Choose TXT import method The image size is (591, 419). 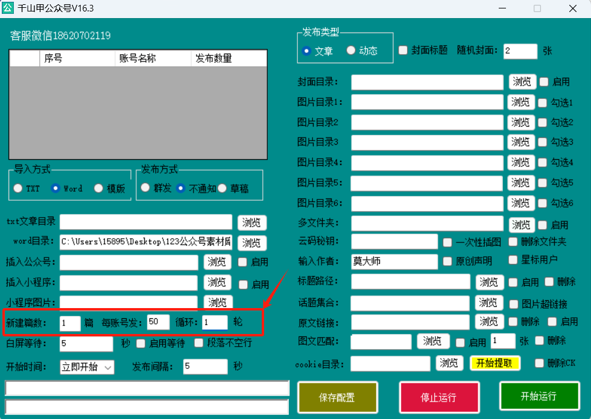[17, 188]
